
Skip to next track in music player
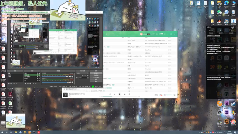pos(125,94)
